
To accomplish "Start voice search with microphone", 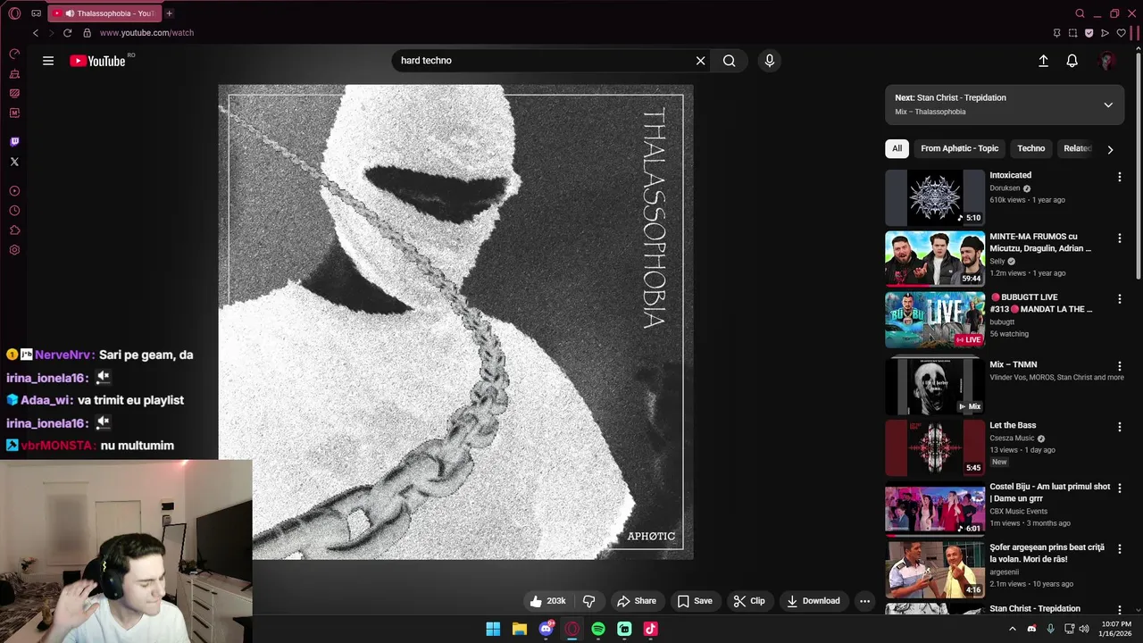I will point(770,61).
